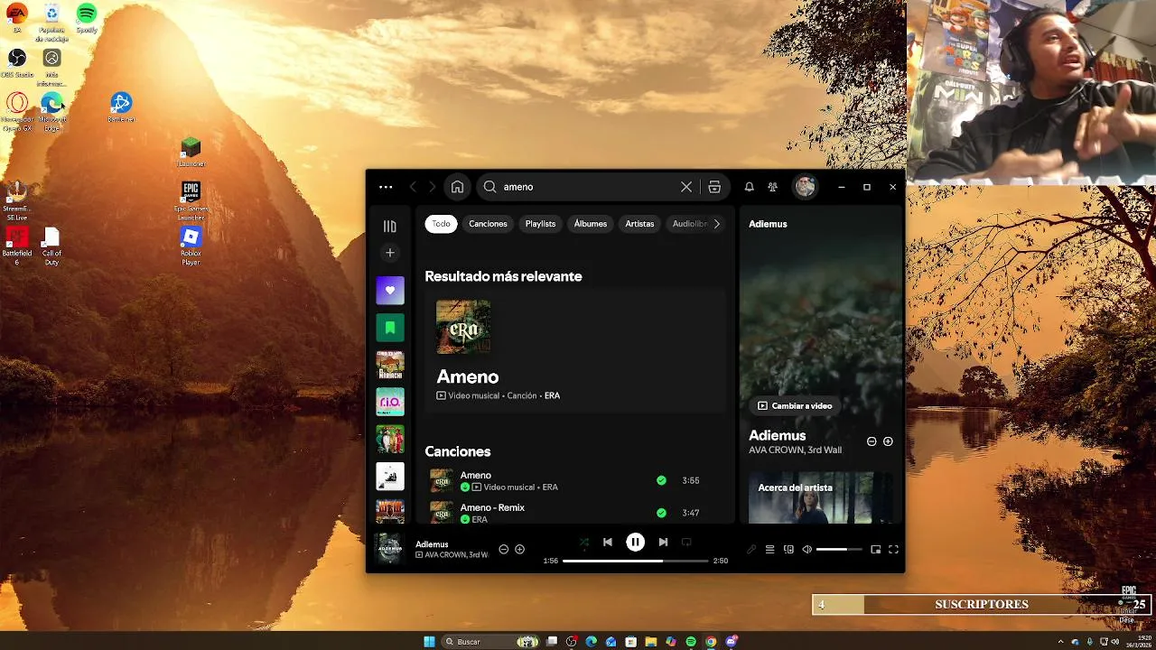This screenshot has height=650, width=1156.
Task: Open the big 'Ameno' top result title
Action: 468,376
